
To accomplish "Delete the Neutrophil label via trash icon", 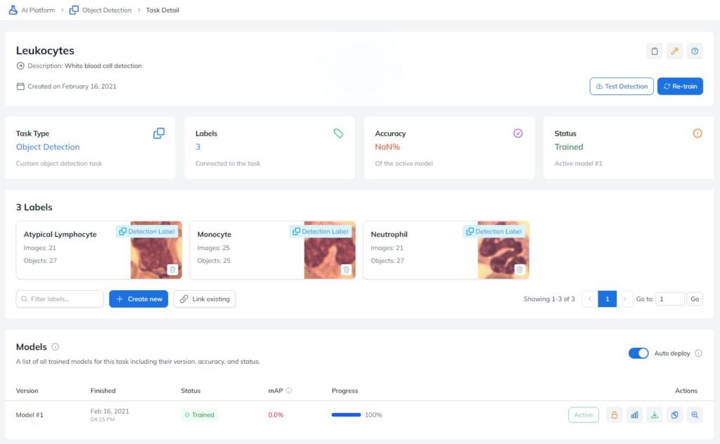I will (x=520, y=270).
